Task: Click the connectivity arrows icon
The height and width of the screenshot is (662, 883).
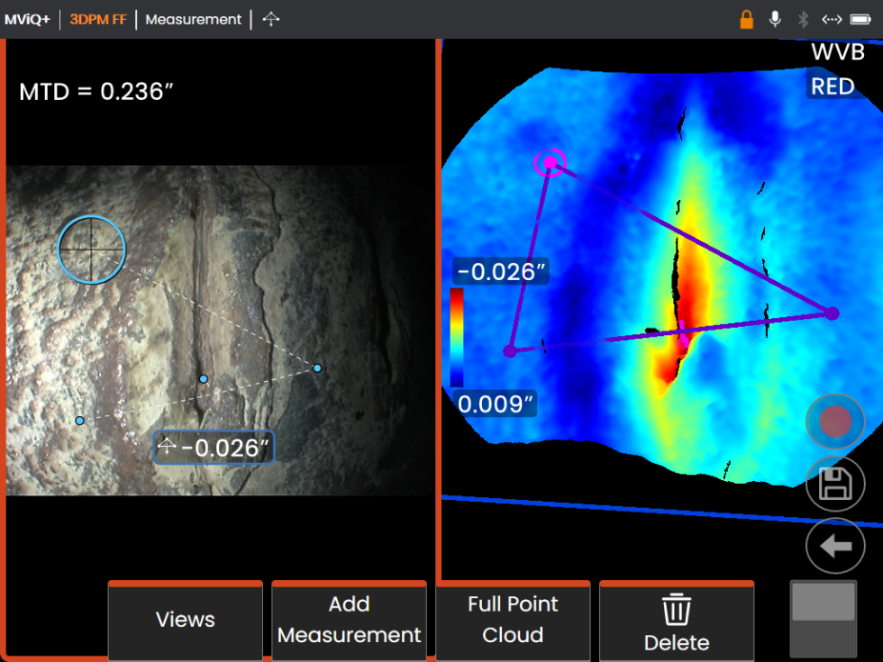Action: tap(832, 19)
